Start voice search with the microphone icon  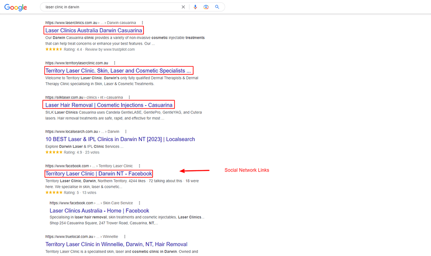(195, 7)
